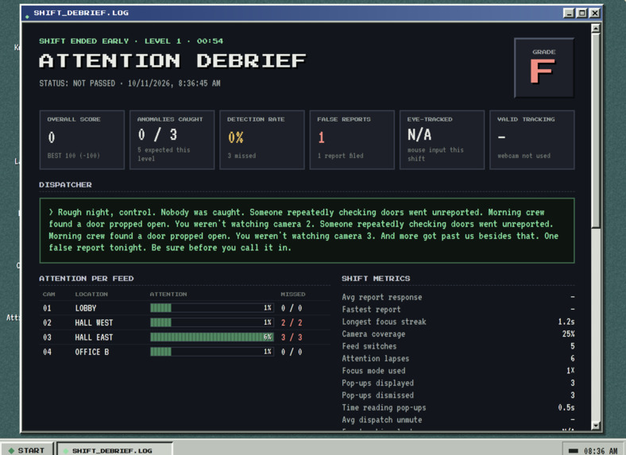Click the '25%' camera coverage value
The width and height of the screenshot is (626, 455).
(568, 334)
